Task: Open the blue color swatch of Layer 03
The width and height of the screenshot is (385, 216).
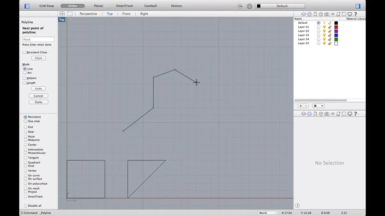Action: pyautogui.click(x=336, y=35)
